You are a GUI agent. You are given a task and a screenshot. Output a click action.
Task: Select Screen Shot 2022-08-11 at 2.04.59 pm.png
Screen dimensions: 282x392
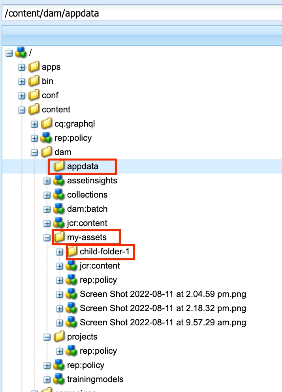coord(163,294)
